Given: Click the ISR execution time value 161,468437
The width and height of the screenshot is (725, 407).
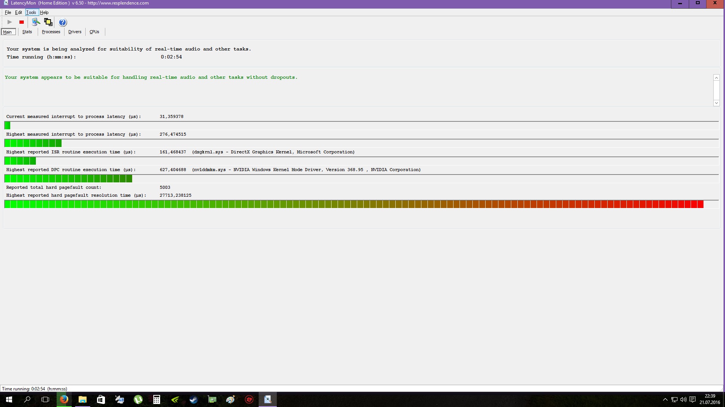Looking at the screenshot, I should (x=173, y=152).
